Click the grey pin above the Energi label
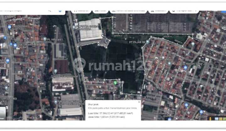Viewport: 226px width, 131px height. [6, 88]
